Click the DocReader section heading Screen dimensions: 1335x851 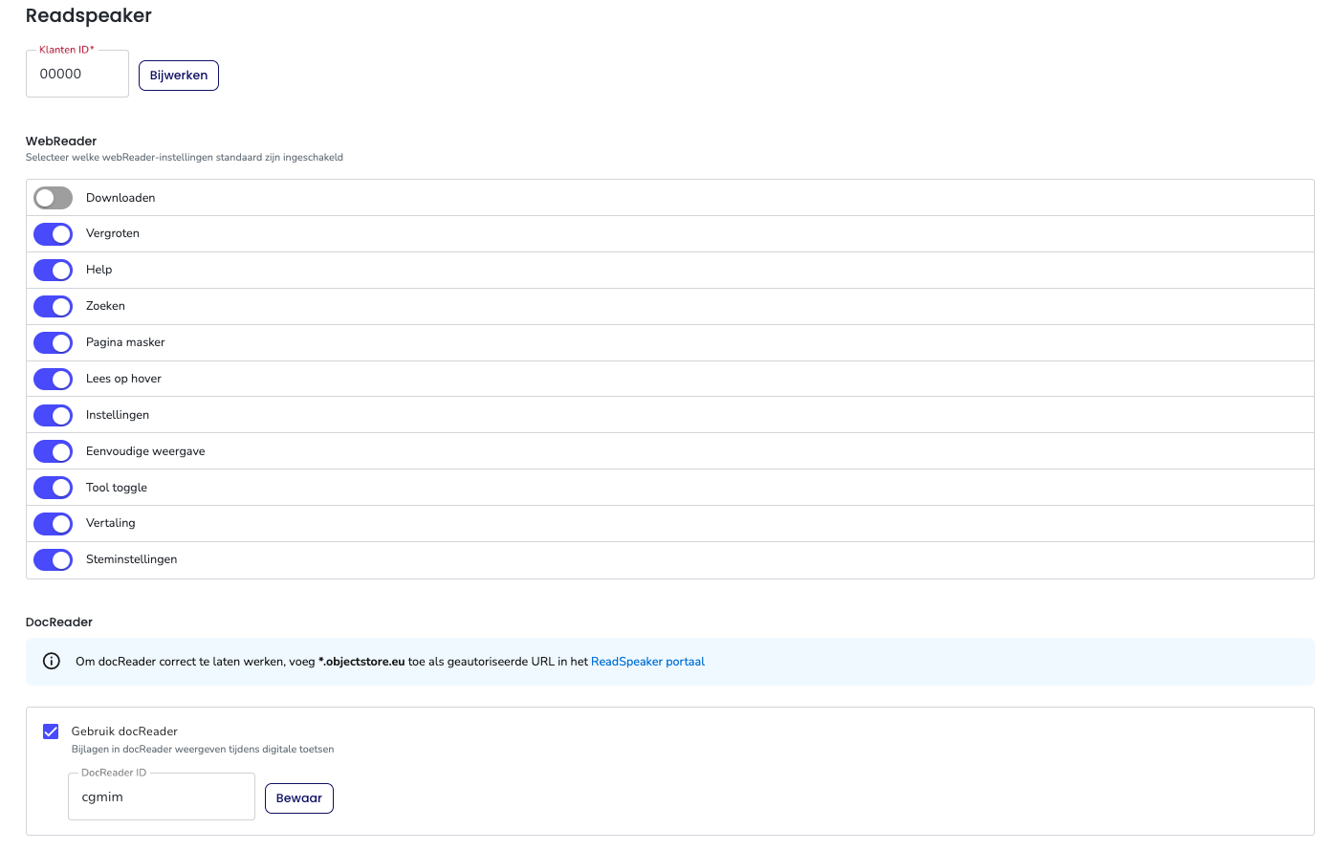click(x=59, y=622)
